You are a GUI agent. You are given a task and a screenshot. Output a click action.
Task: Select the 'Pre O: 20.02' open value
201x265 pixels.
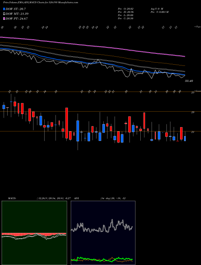pyautogui.click(x=125, y=8)
